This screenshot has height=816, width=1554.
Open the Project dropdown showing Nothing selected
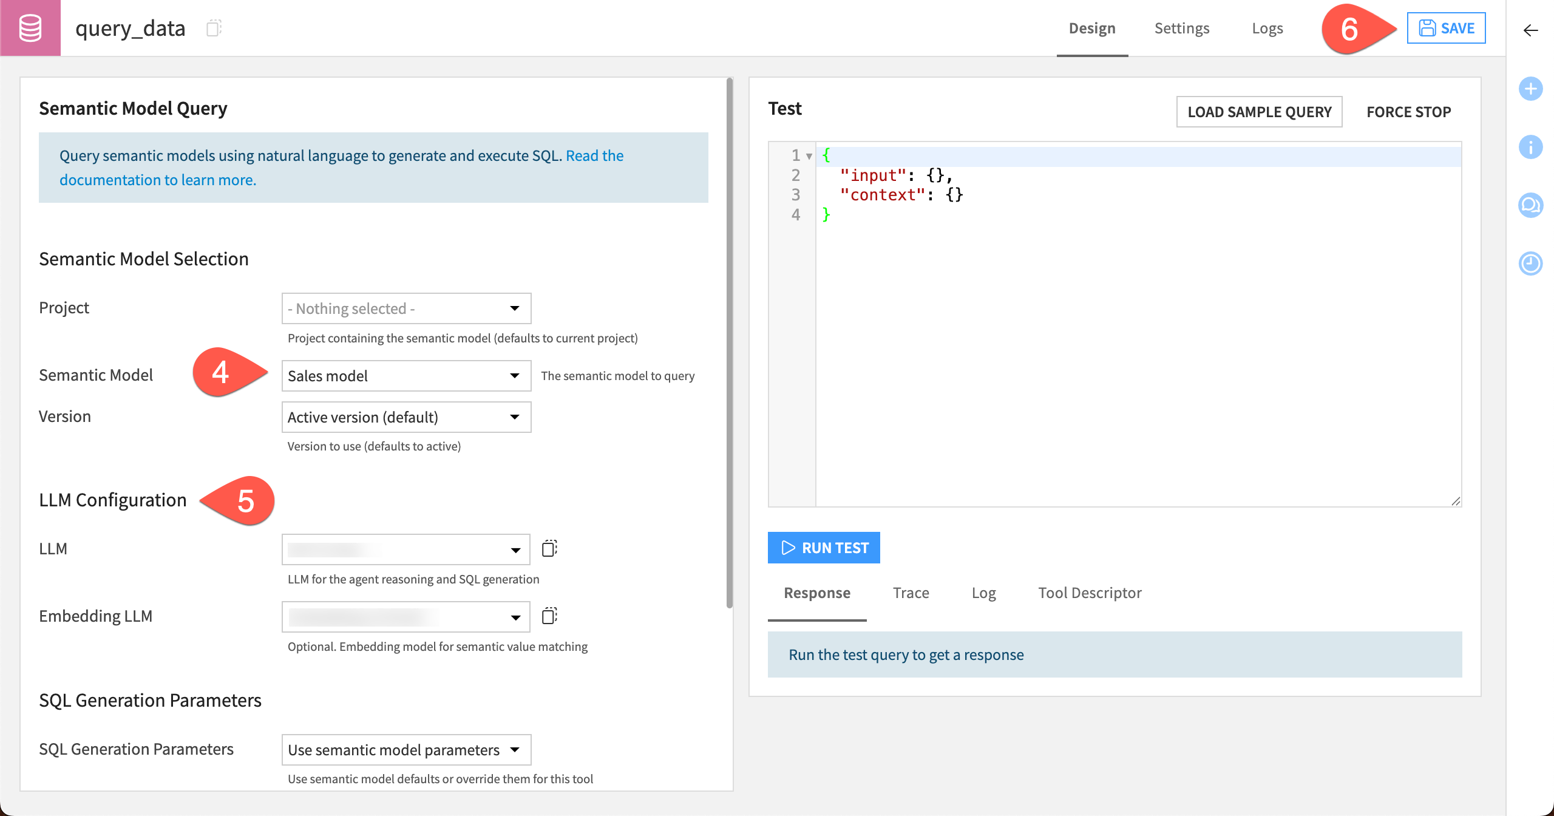[405, 308]
